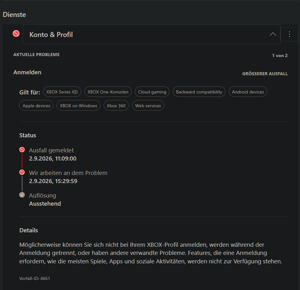
Task: Click the red outage icon beside Konto & Profil
Action: click(x=16, y=34)
